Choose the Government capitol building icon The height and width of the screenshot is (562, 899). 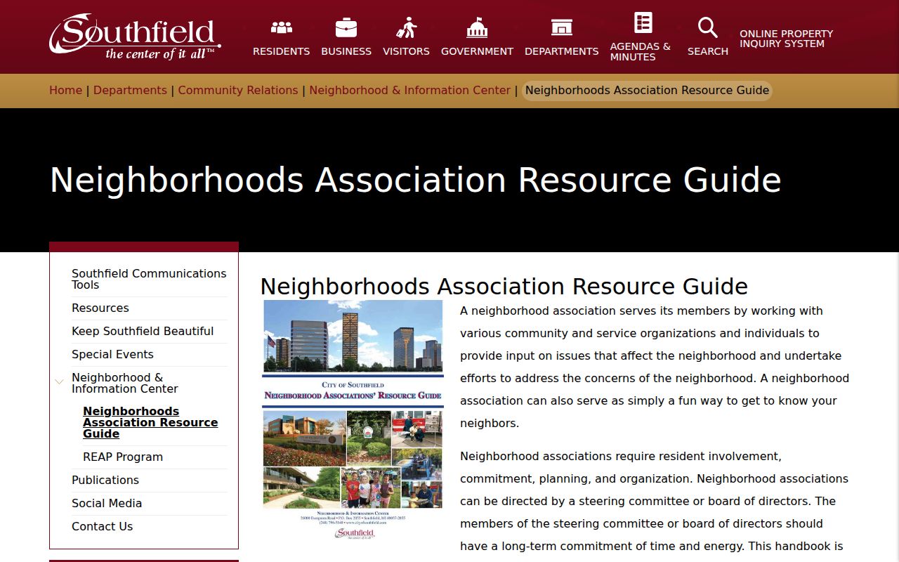click(477, 27)
